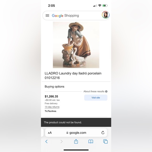Tap the LLADRO Laundry day product title
152x152 pixels.
coord(73,75)
